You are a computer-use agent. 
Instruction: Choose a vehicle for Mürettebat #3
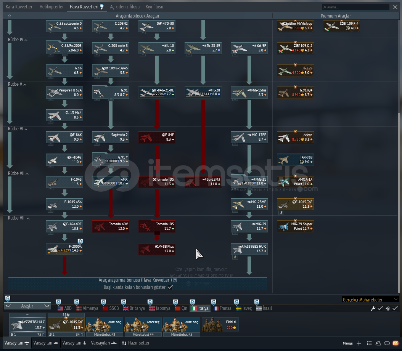click(105, 325)
